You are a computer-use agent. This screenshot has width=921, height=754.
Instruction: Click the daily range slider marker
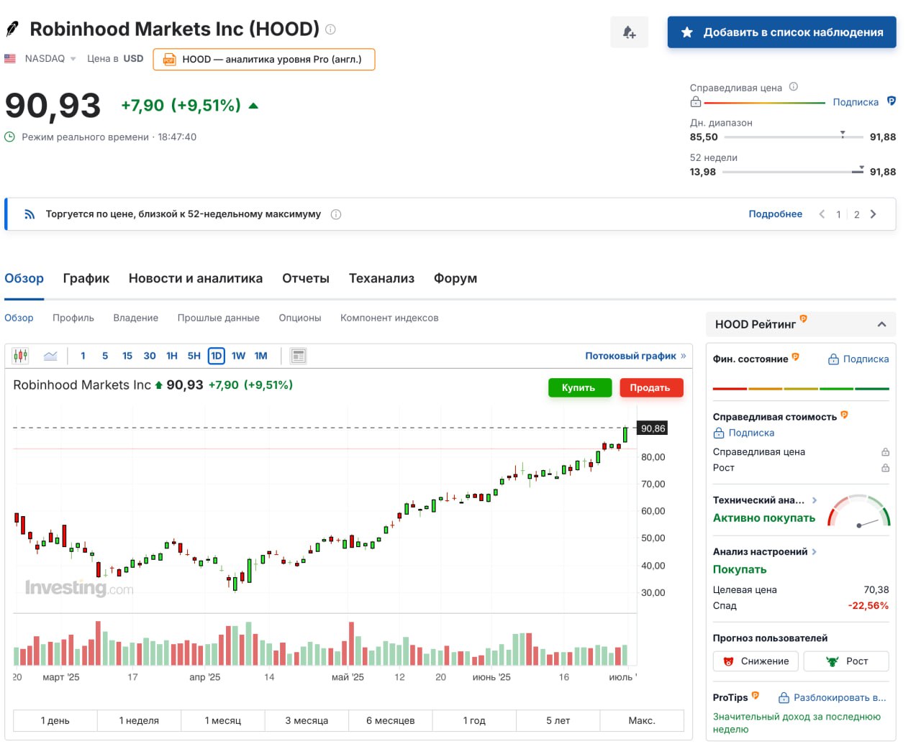(x=843, y=134)
